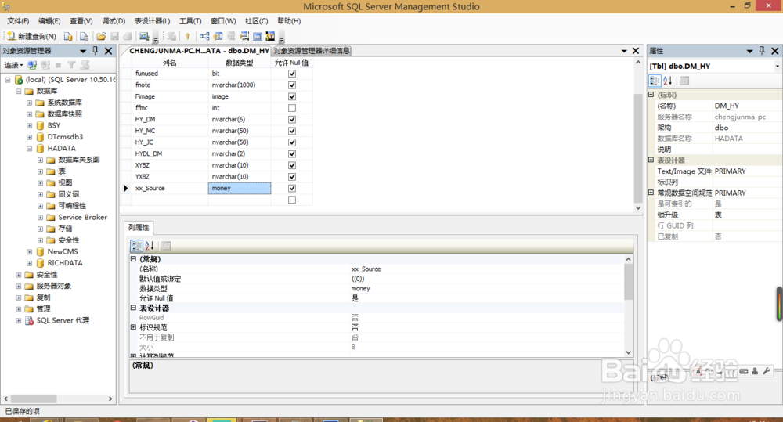Open a new Database Engine Query
This screenshot has width=783, height=422.
click(x=68, y=36)
